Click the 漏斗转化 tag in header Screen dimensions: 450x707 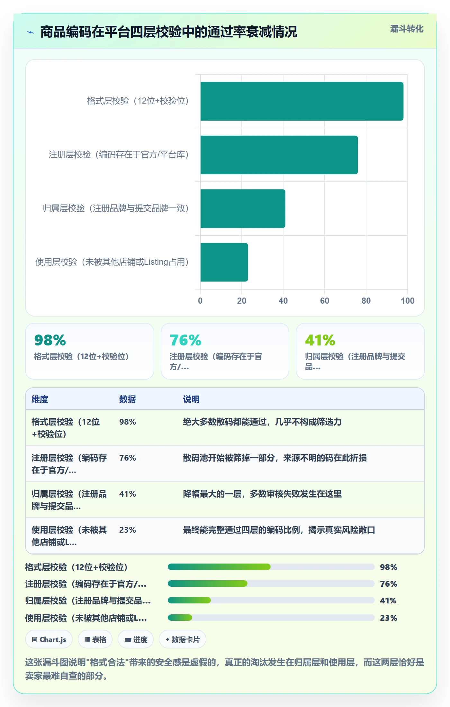(407, 29)
